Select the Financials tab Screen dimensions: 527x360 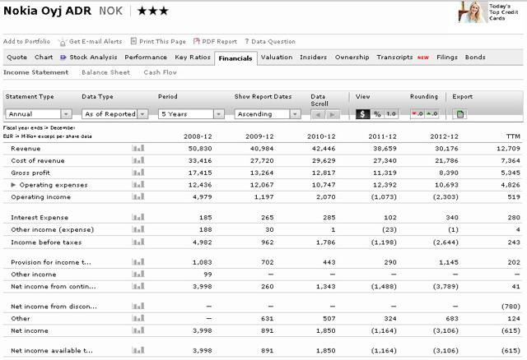[236, 58]
